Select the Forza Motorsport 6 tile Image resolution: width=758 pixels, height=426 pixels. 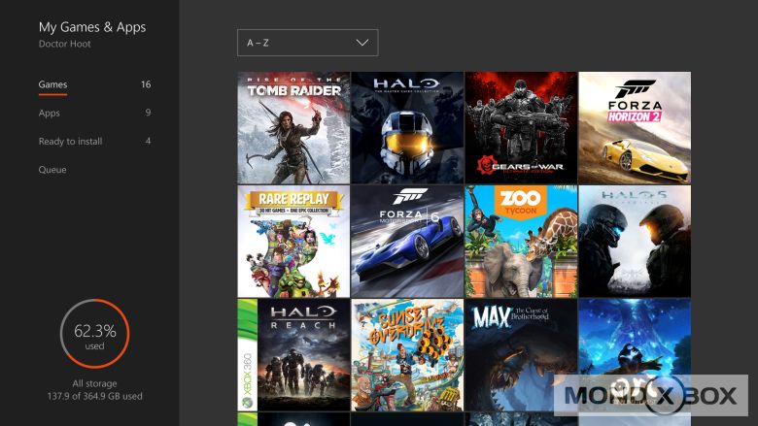(x=406, y=242)
